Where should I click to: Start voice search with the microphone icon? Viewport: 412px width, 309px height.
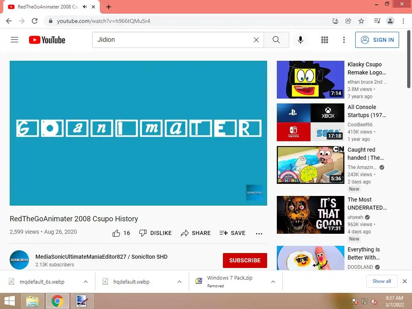(301, 40)
